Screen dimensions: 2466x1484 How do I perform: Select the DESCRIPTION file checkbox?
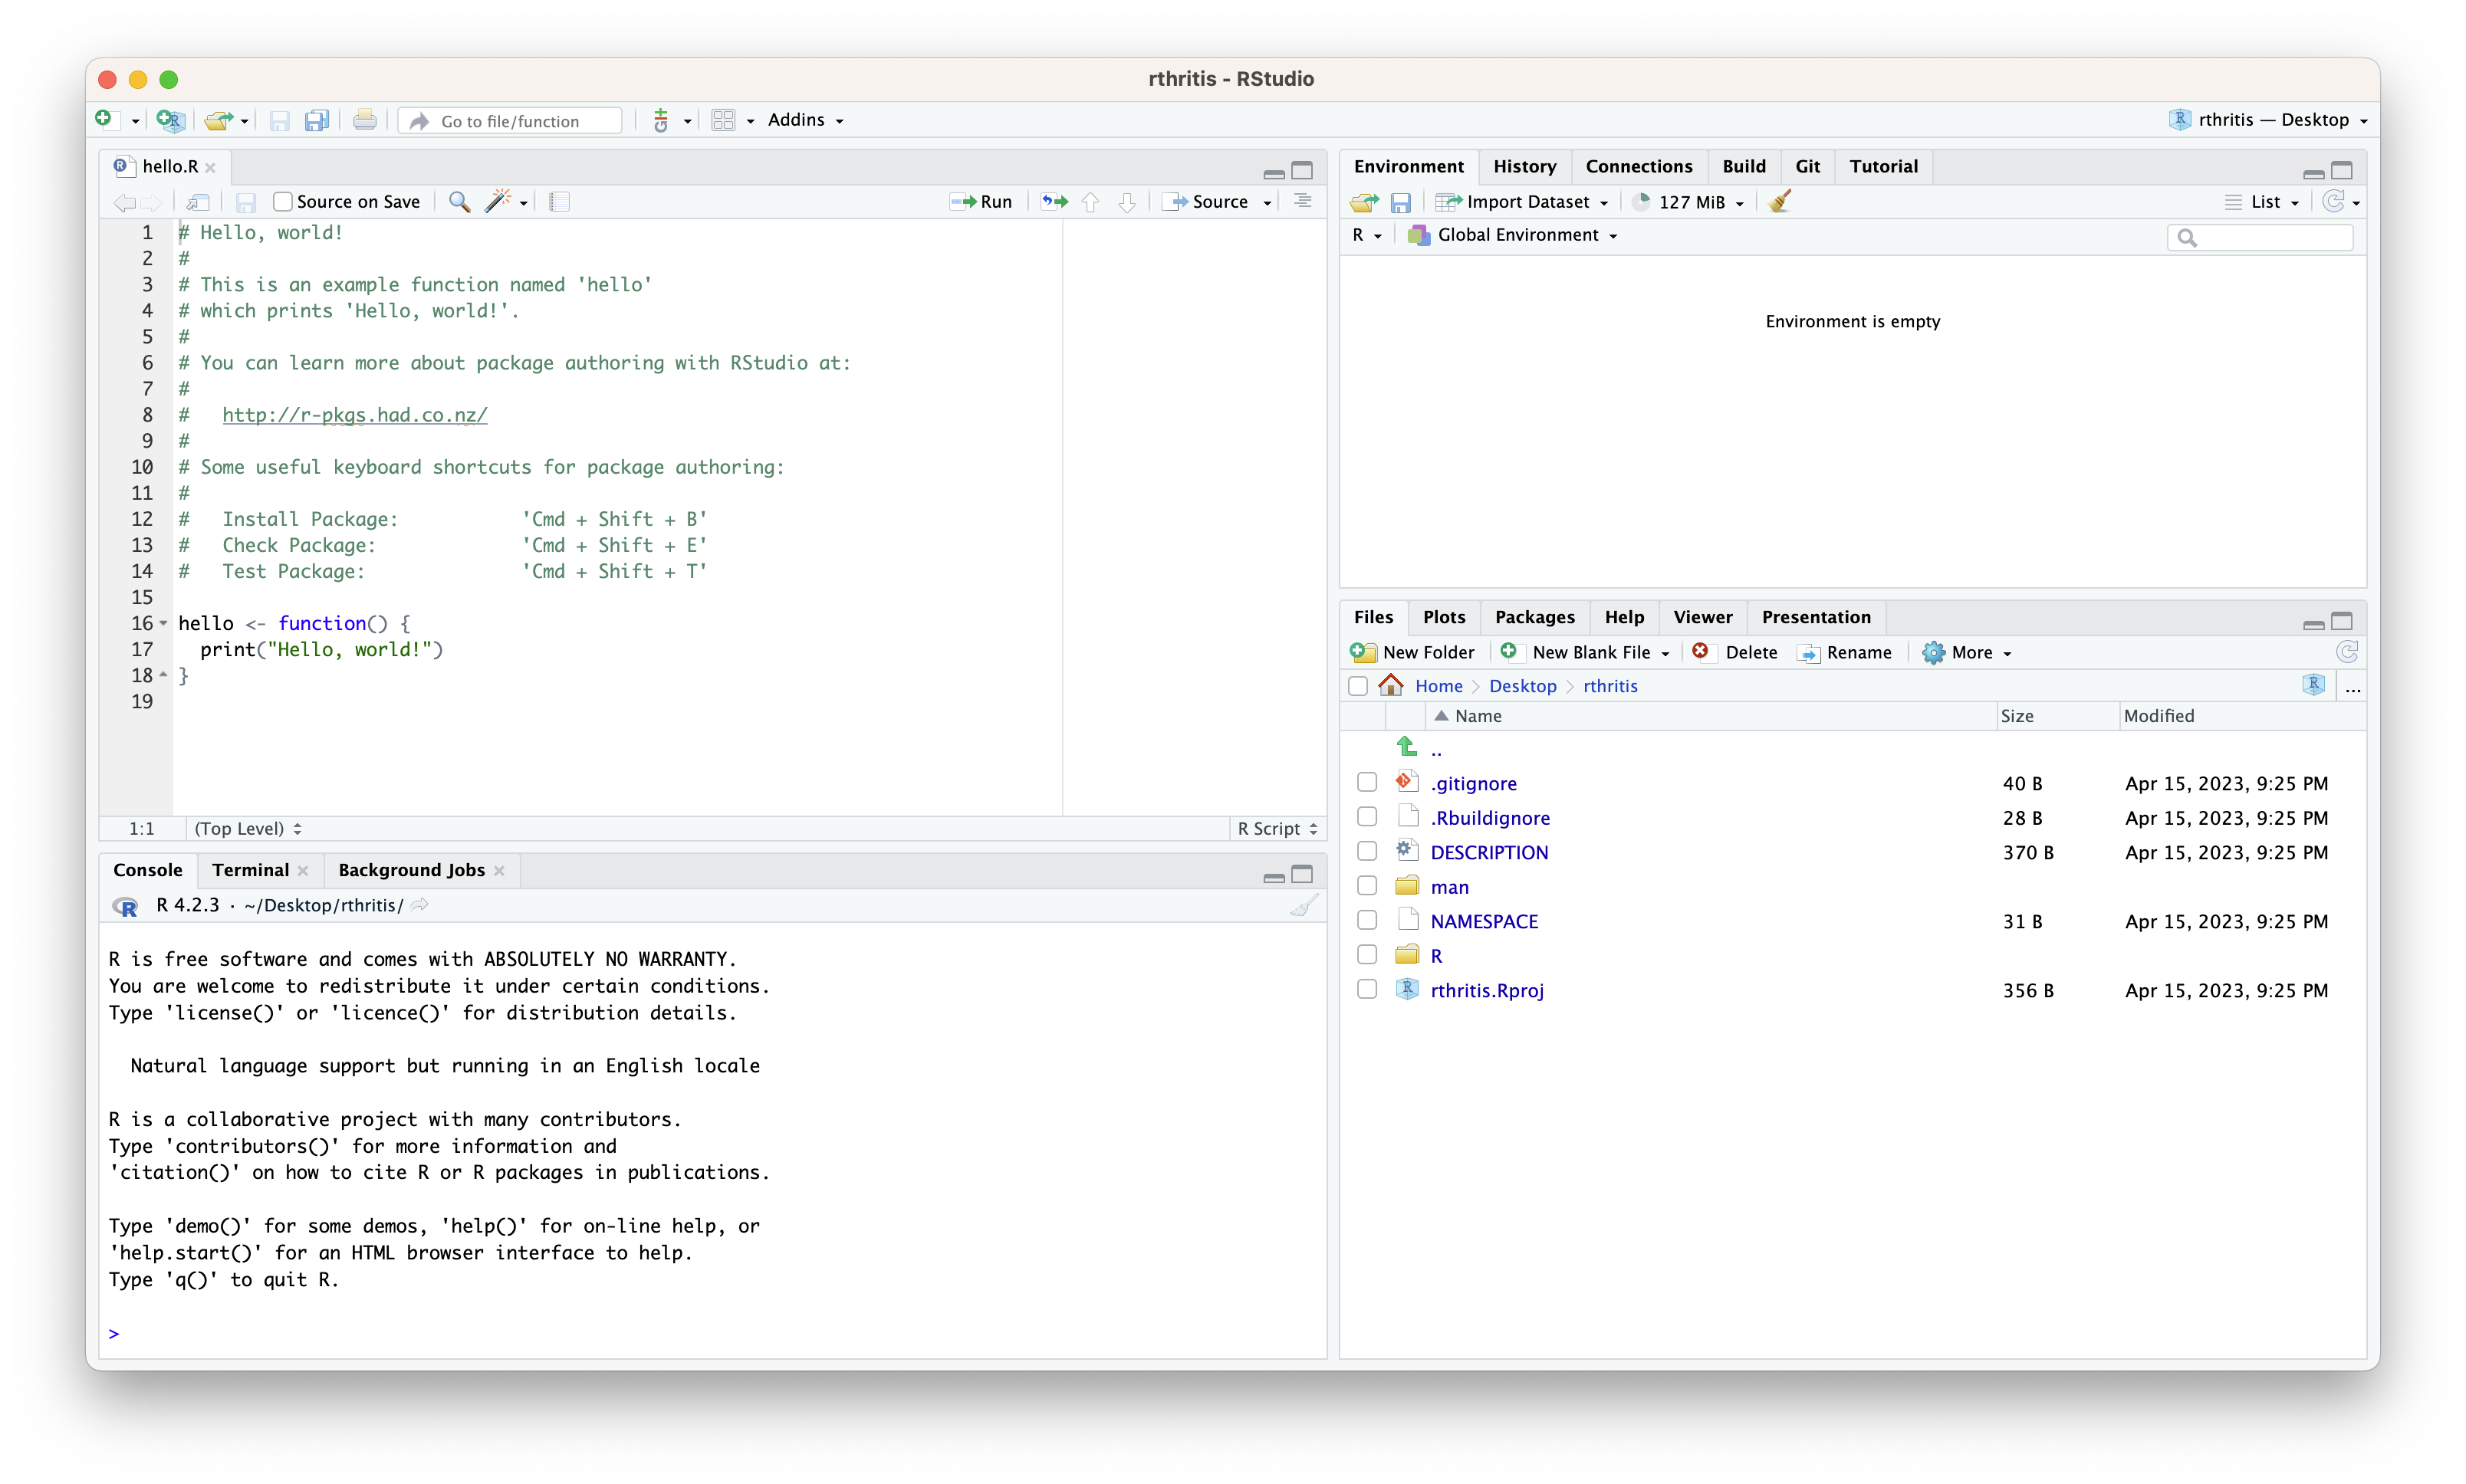point(1366,852)
